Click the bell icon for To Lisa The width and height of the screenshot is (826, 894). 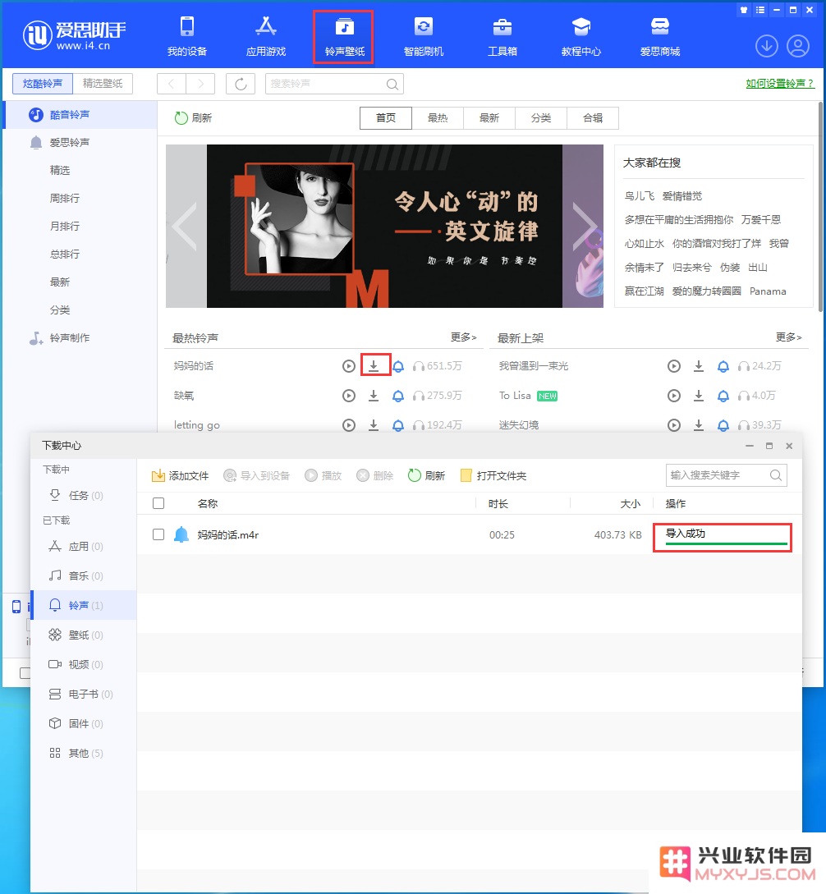point(723,396)
